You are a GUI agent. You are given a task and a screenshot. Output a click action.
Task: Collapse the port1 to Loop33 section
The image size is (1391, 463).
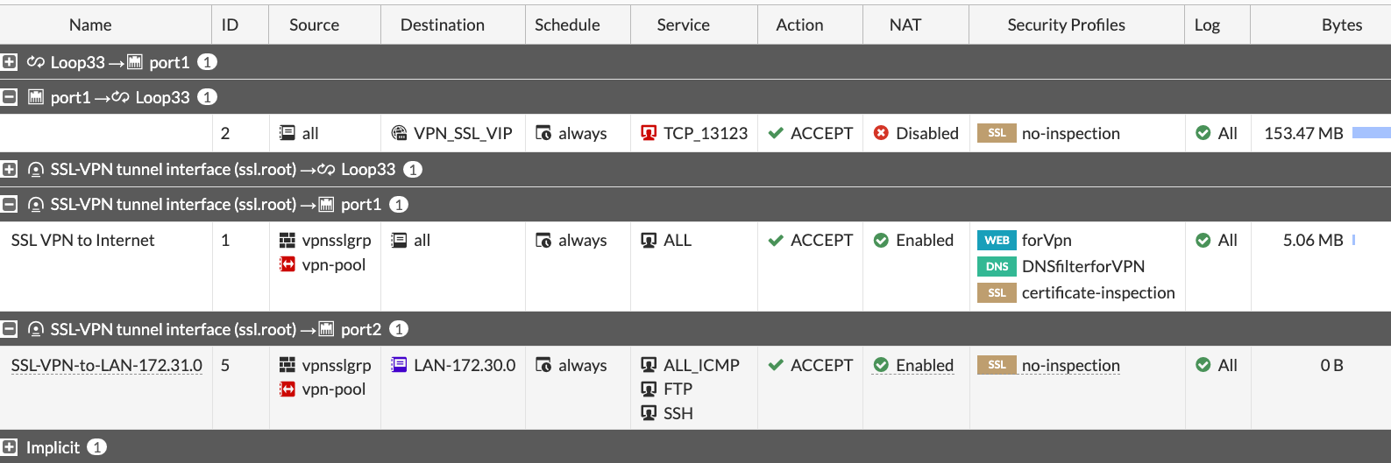pyautogui.click(x=10, y=97)
